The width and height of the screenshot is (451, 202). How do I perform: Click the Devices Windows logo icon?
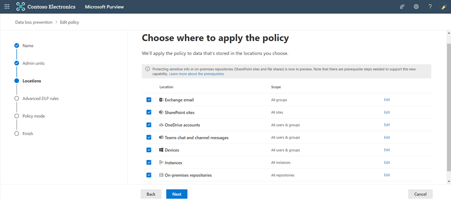tap(161, 150)
